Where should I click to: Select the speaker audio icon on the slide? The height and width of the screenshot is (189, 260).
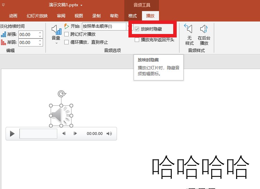coord(61,116)
